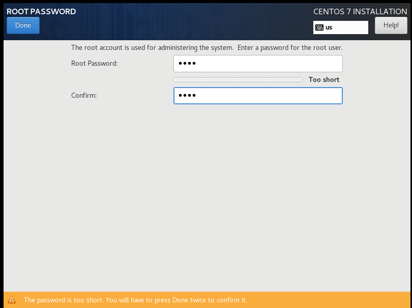Click the warning triangle icon in the orange bar
Screen dimensions: 412x308
coord(12,299)
